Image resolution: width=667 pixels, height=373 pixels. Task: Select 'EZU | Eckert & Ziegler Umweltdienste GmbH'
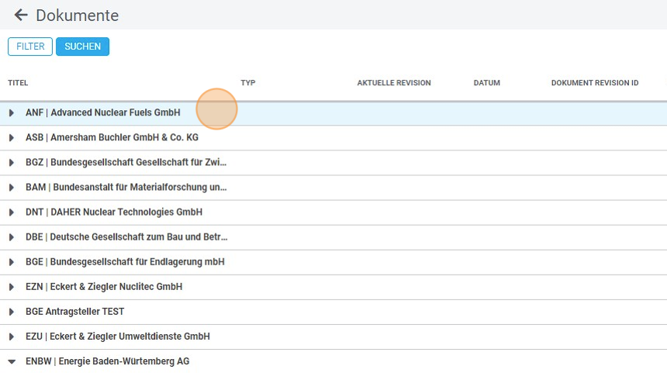[118, 337]
